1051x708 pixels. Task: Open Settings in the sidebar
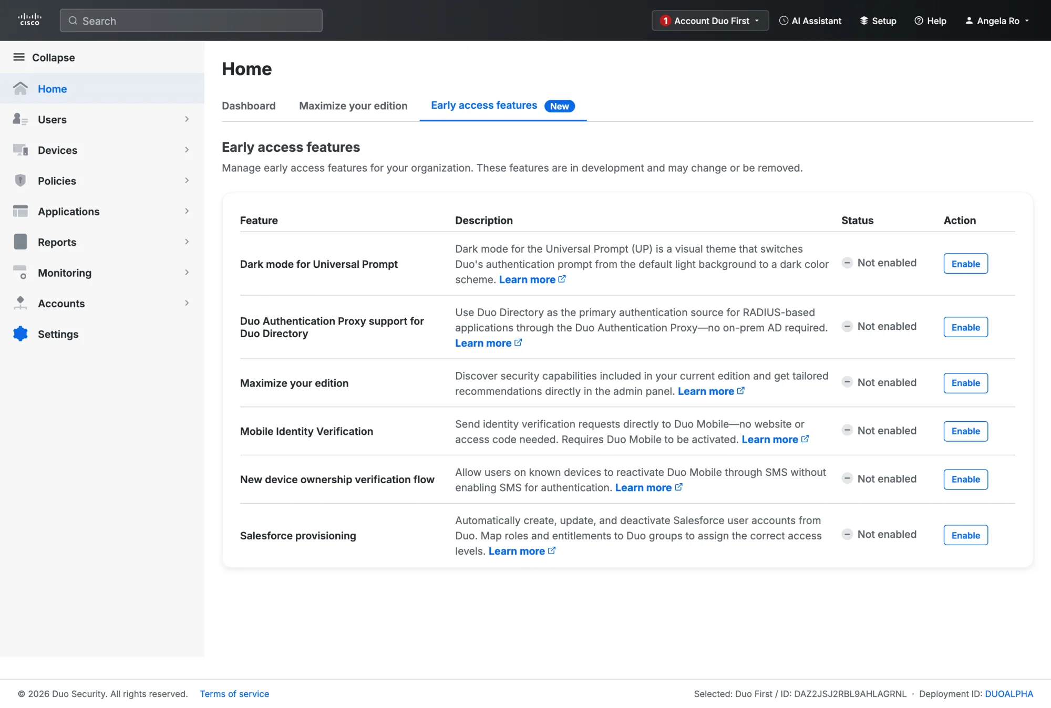102,334
